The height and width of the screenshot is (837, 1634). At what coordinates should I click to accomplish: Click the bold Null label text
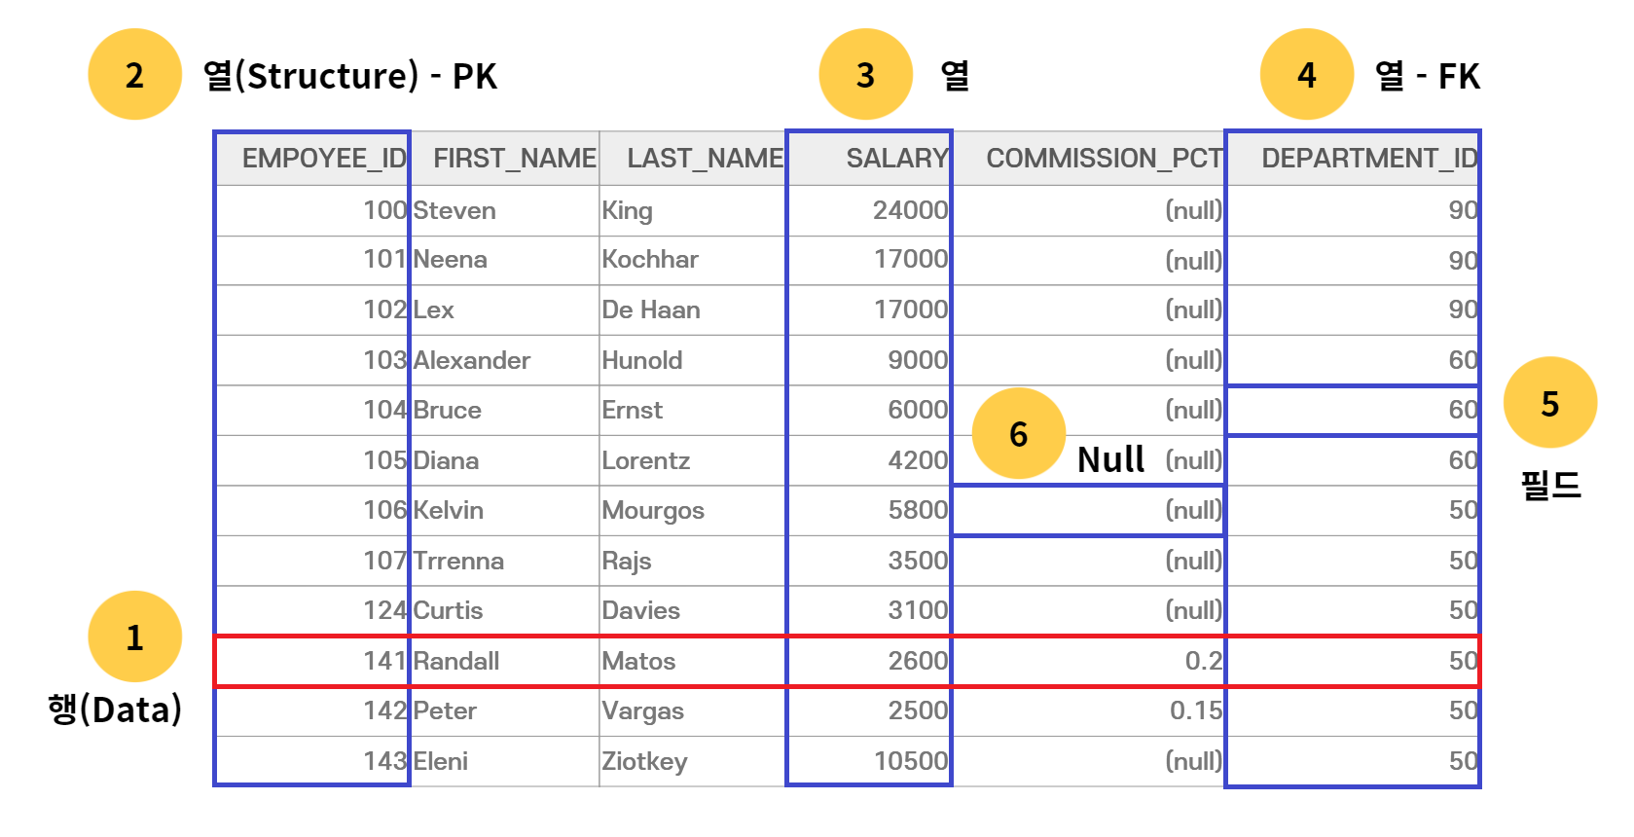coord(1110,459)
